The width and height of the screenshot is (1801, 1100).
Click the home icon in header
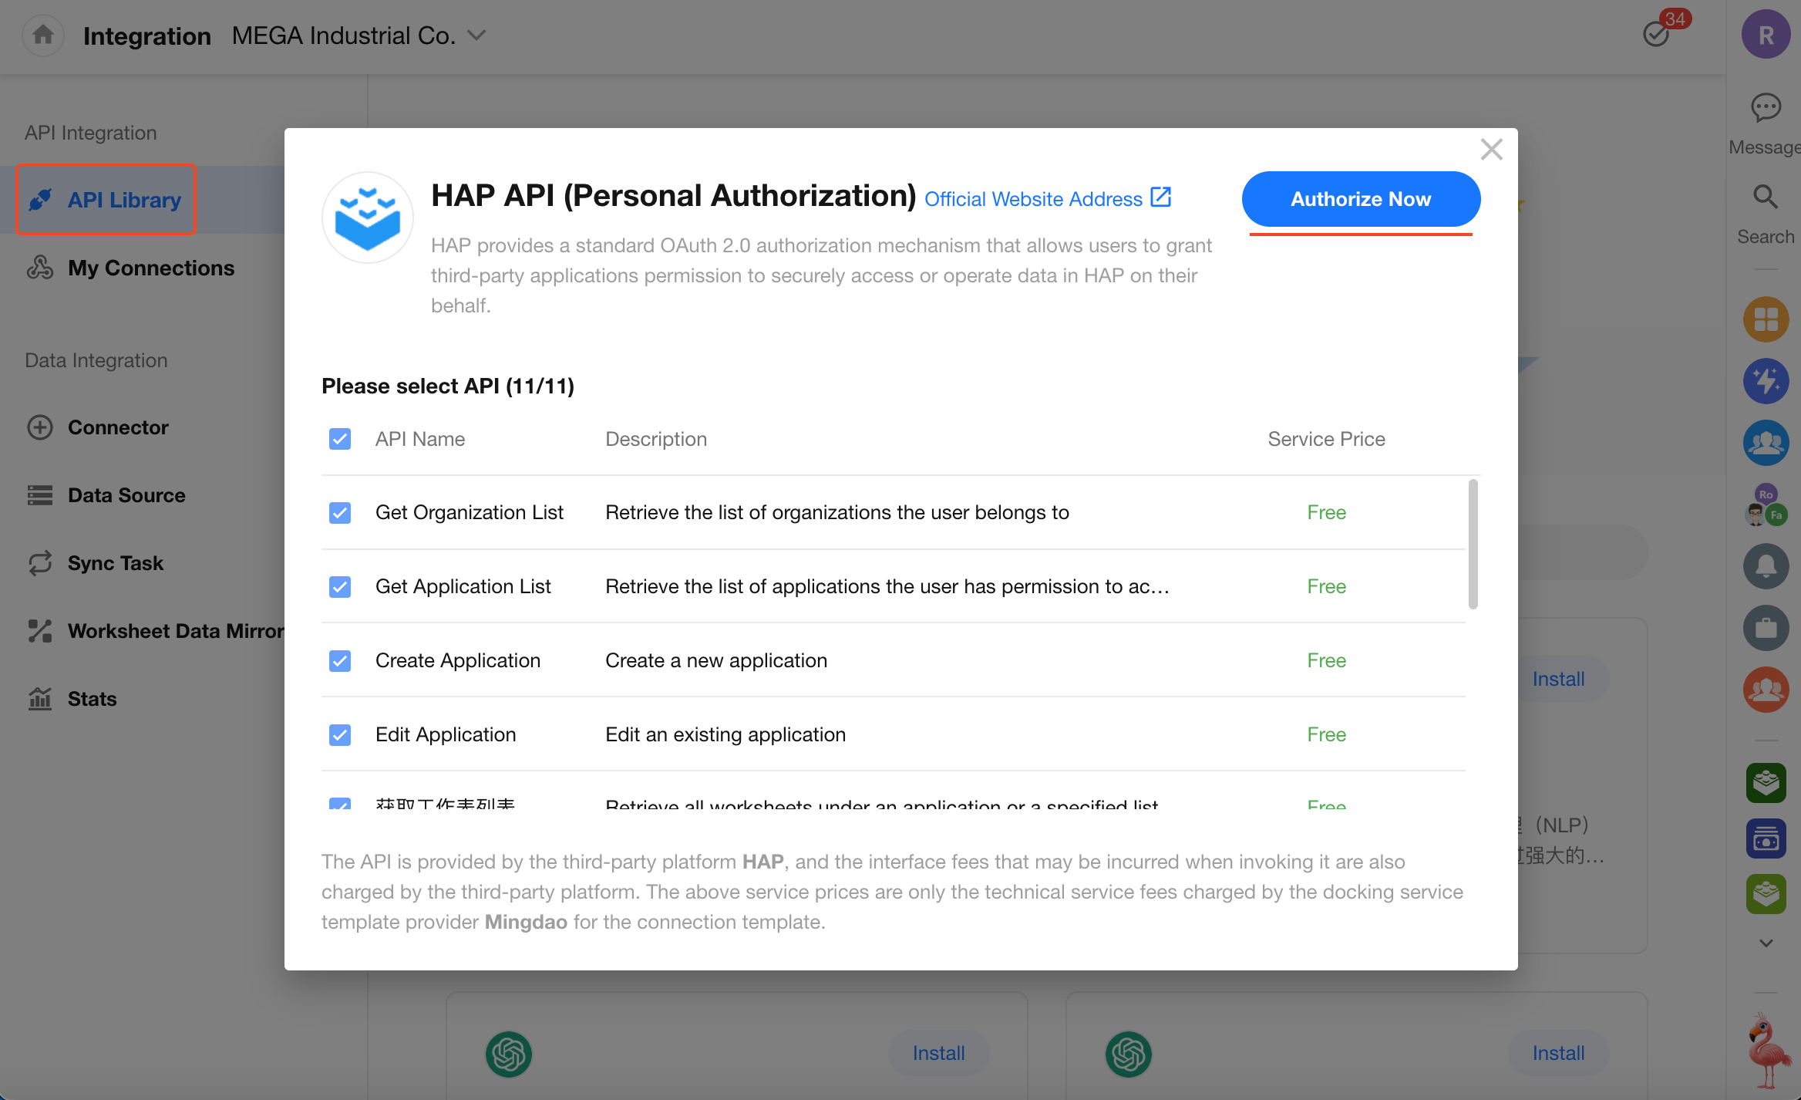(x=43, y=35)
